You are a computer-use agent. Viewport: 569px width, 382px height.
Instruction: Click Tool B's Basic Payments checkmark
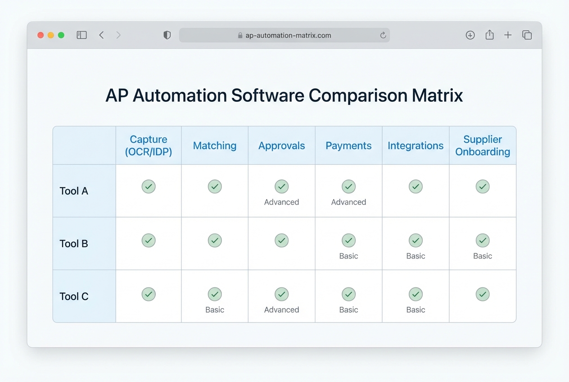click(x=348, y=241)
